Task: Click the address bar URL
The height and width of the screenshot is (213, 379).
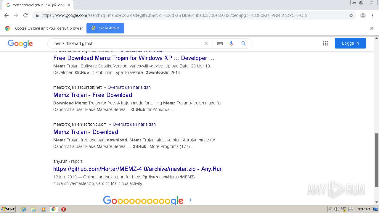Action: pos(175,15)
